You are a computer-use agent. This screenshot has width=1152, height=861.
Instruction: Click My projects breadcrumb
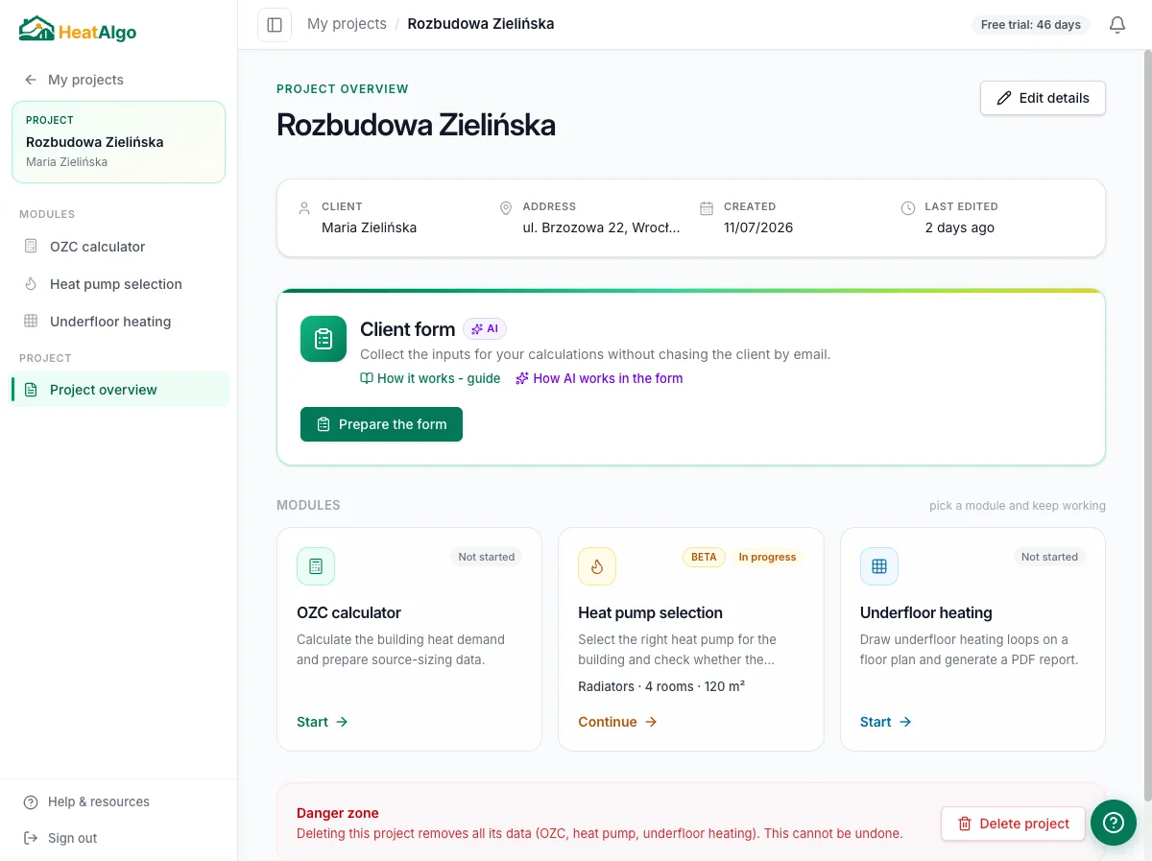(347, 24)
